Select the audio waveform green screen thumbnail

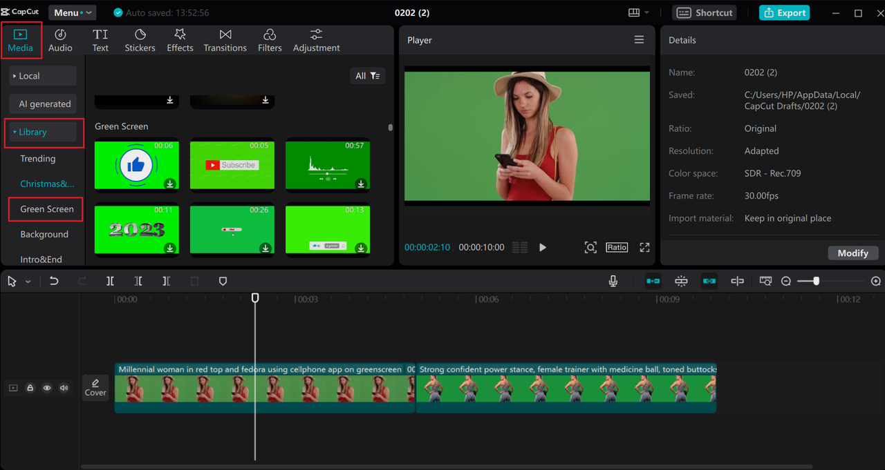(328, 165)
